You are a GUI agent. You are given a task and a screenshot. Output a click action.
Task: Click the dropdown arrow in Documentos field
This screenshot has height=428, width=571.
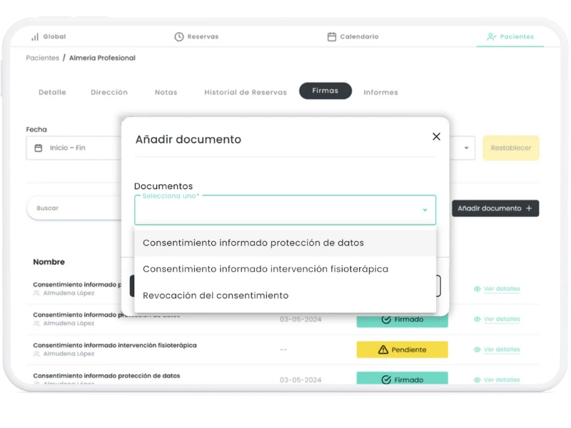pyautogui.click(x=425, y=210)
